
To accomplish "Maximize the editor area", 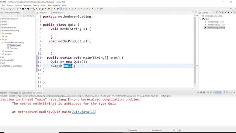I will coord(196,12).
